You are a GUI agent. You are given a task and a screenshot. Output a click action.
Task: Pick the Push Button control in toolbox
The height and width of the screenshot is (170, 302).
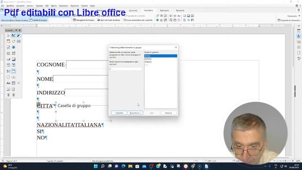(x=8, y=59)
